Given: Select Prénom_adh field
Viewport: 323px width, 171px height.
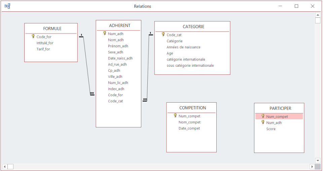Looking at the screenshot, I should pos(118,46).
